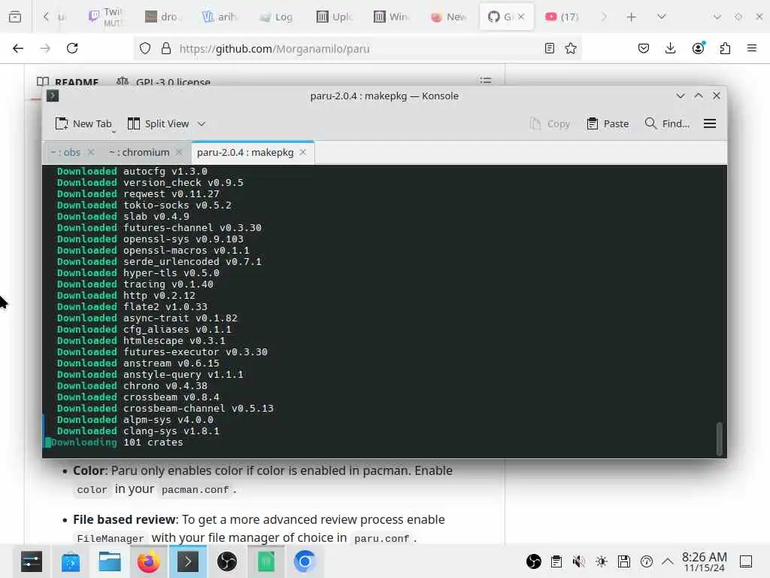770x578 pixels.
Task: Open Firefox View button
Action: click(15, 17)
